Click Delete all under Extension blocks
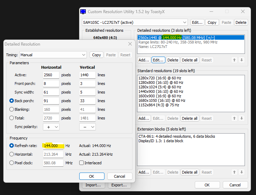The image size is (256, 195). [x=190, y=172]
